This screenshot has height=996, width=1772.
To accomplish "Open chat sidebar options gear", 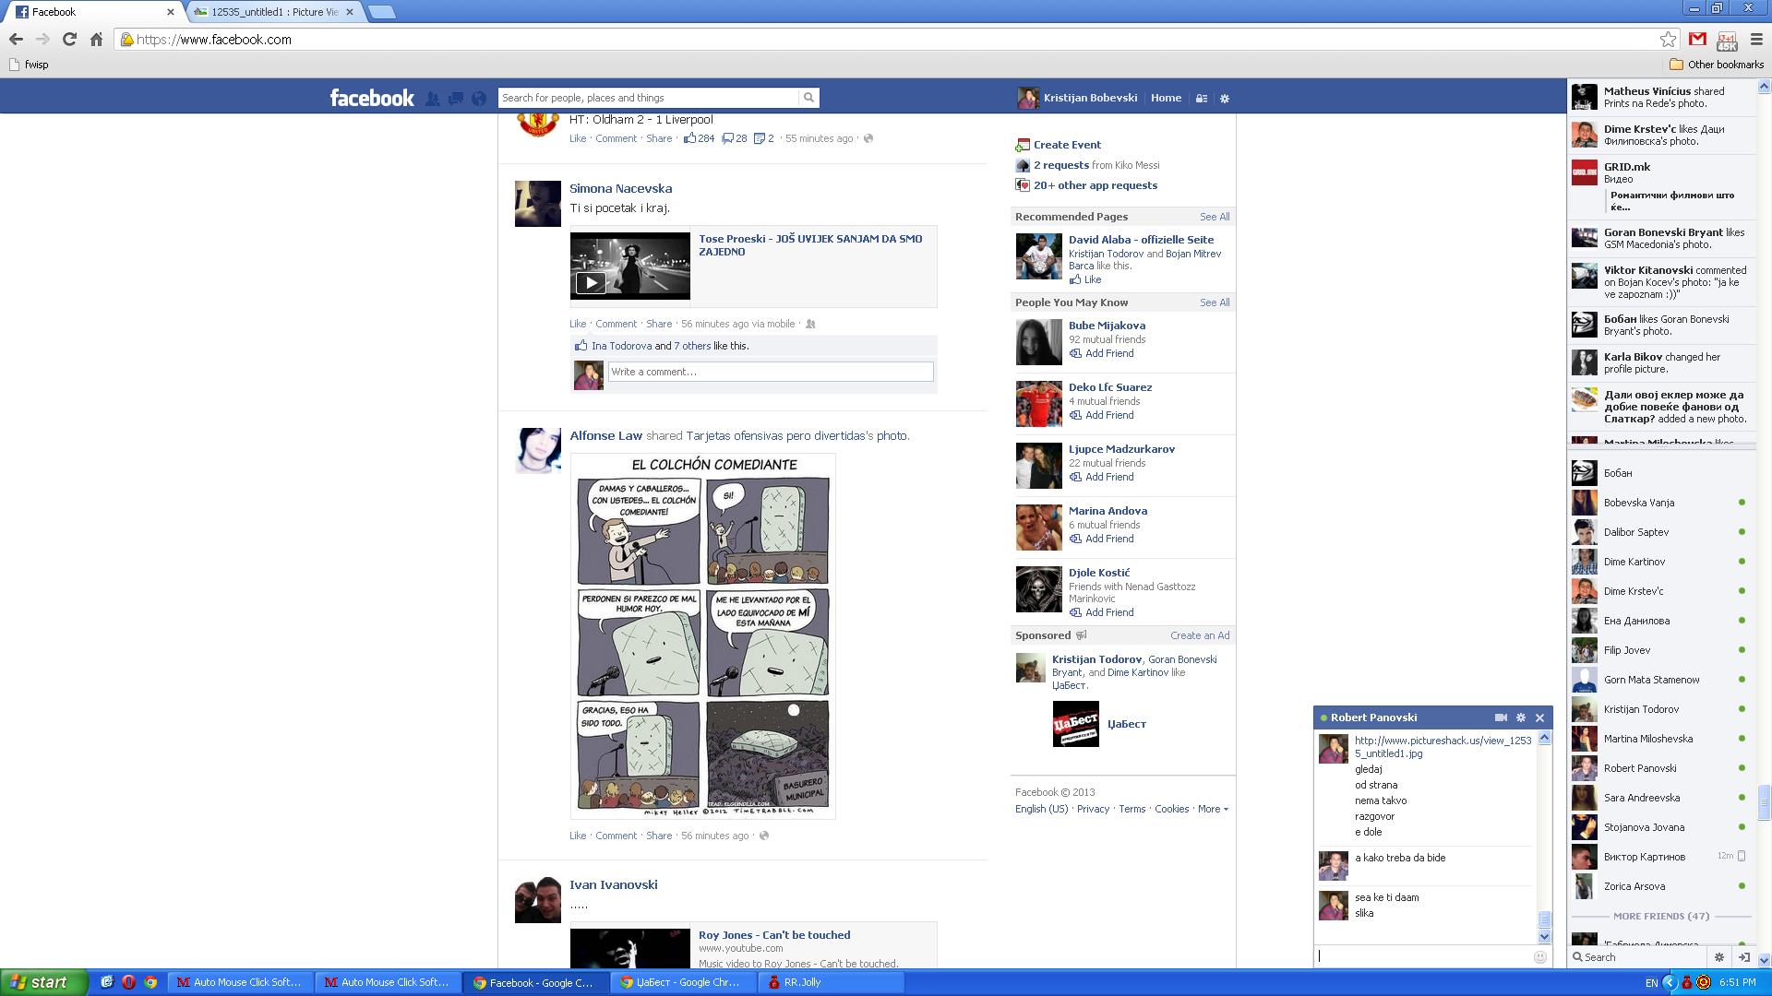I will coord(1719,957).
